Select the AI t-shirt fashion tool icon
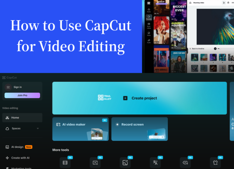 [x=215, y=163]
